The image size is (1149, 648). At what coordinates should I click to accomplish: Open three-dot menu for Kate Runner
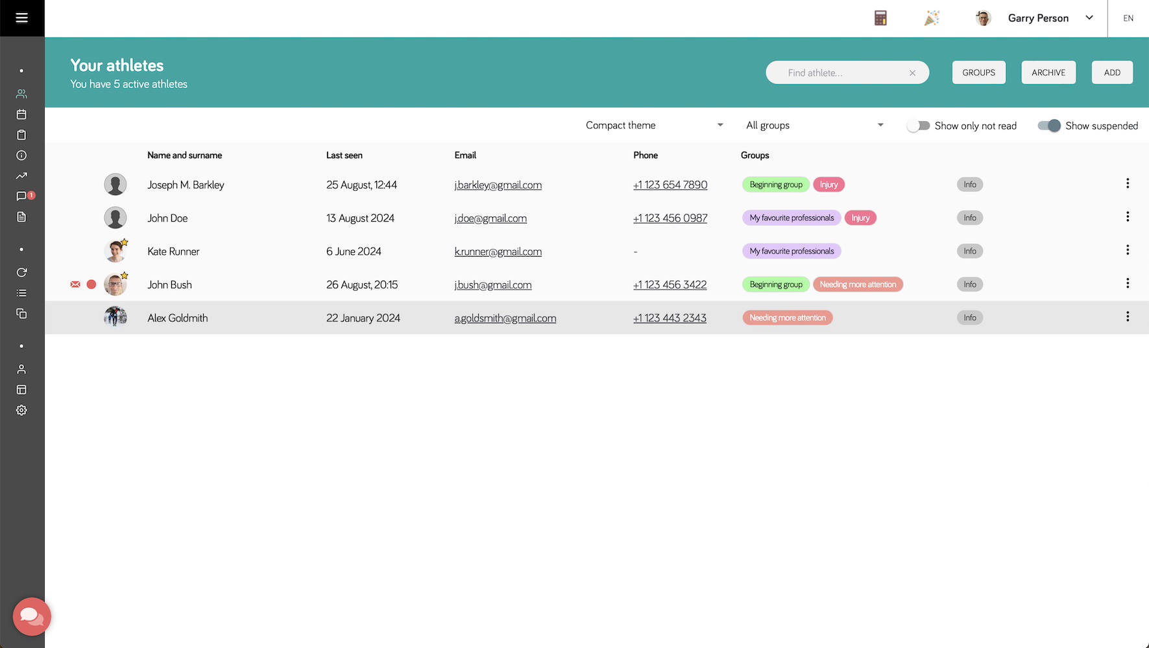click(x=1128, y=250)
